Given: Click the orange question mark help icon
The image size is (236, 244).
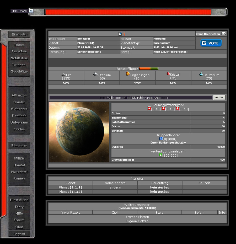Looking at the screenshot, I should 124,34.
